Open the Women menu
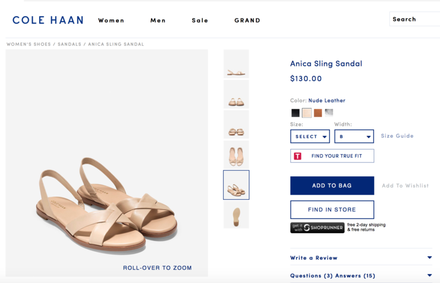 click(111, 20)
